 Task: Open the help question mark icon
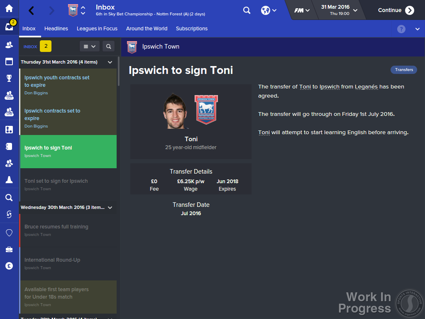[x=401, y=29]
